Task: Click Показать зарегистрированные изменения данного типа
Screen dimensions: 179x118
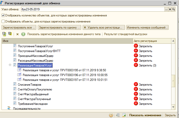Action: [64, 34]
